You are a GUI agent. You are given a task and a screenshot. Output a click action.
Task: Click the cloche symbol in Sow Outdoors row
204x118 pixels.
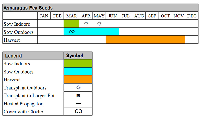(x=72, y=32)
